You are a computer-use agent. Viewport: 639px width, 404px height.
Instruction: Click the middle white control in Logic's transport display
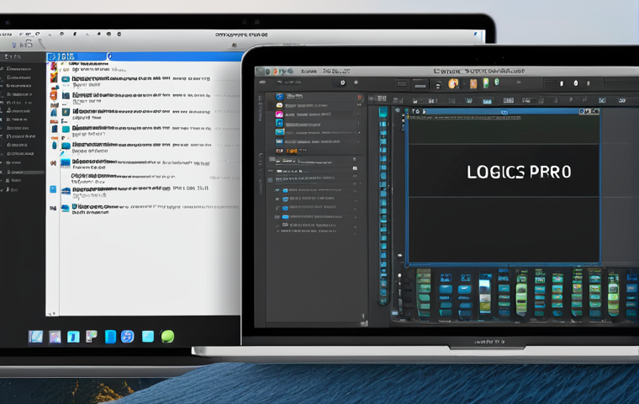click(x=576, y=83)
